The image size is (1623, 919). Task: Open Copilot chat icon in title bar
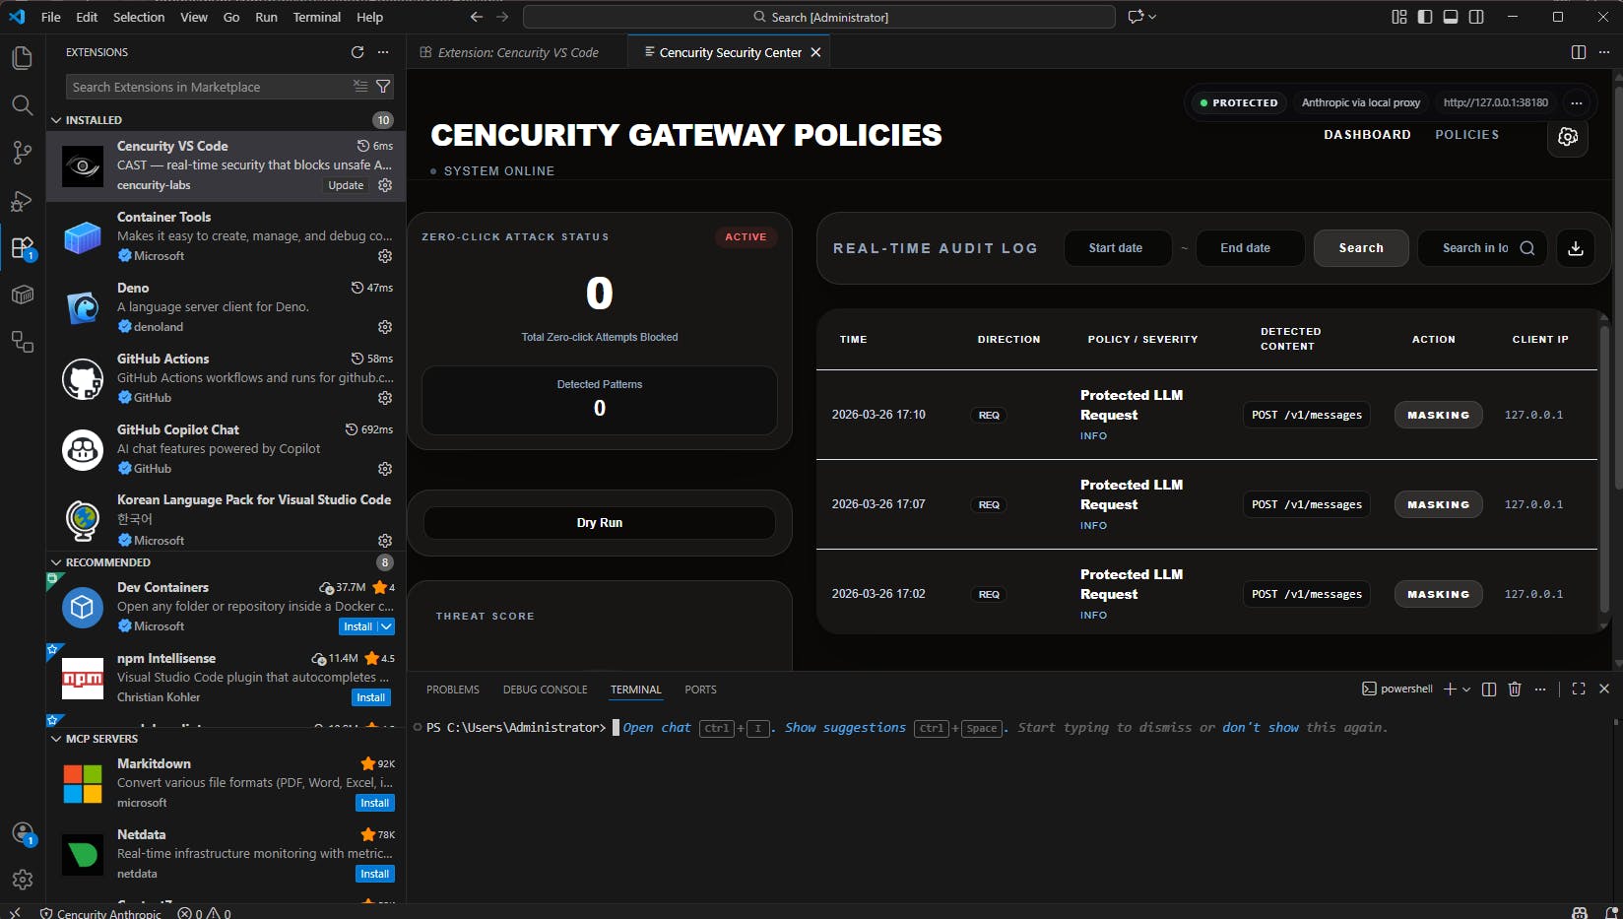point(1136,17)
